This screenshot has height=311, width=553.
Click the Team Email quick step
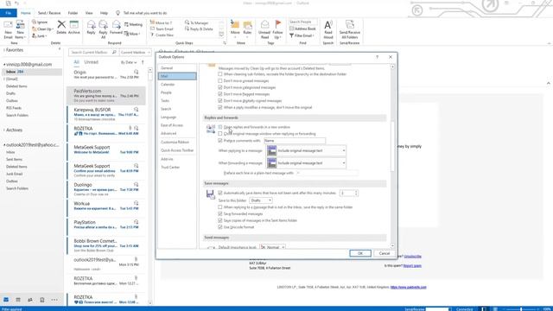click(x=162, y=29)
